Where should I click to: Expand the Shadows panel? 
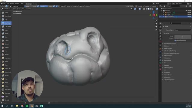point(166,65)
